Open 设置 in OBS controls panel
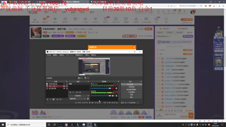Image resolution: width=226 pixels, height=127 pixels. point(131,95)
